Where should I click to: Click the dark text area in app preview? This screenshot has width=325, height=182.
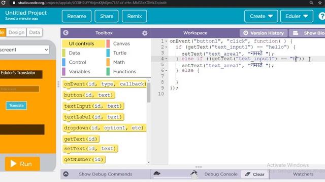22,129
